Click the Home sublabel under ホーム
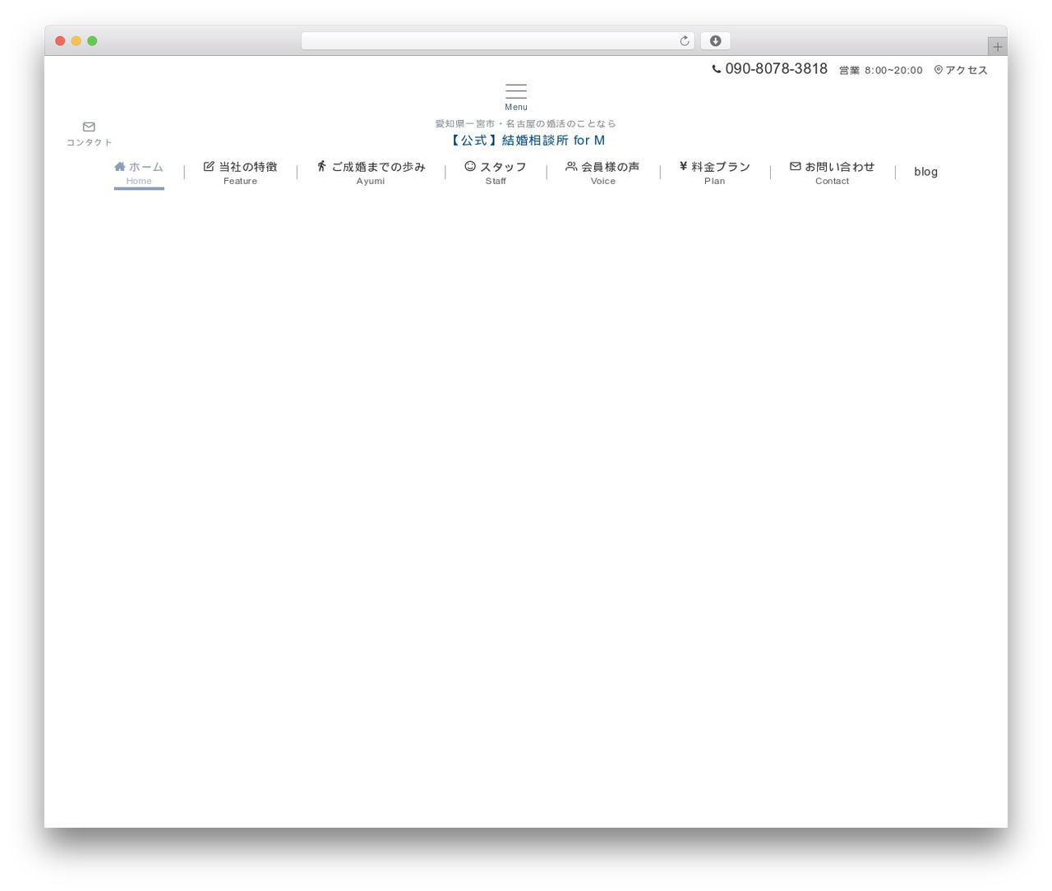1052x891 pixels. click(x=139, y=181)
